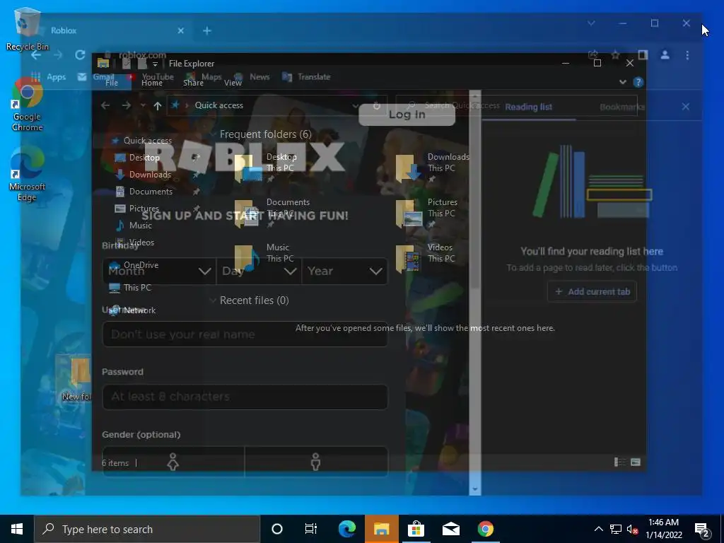Image resolution: width=724 pixels, height=543 pixels.
Task: Open the Recycle Bin desktop icon
Action: tap(27, 28)
